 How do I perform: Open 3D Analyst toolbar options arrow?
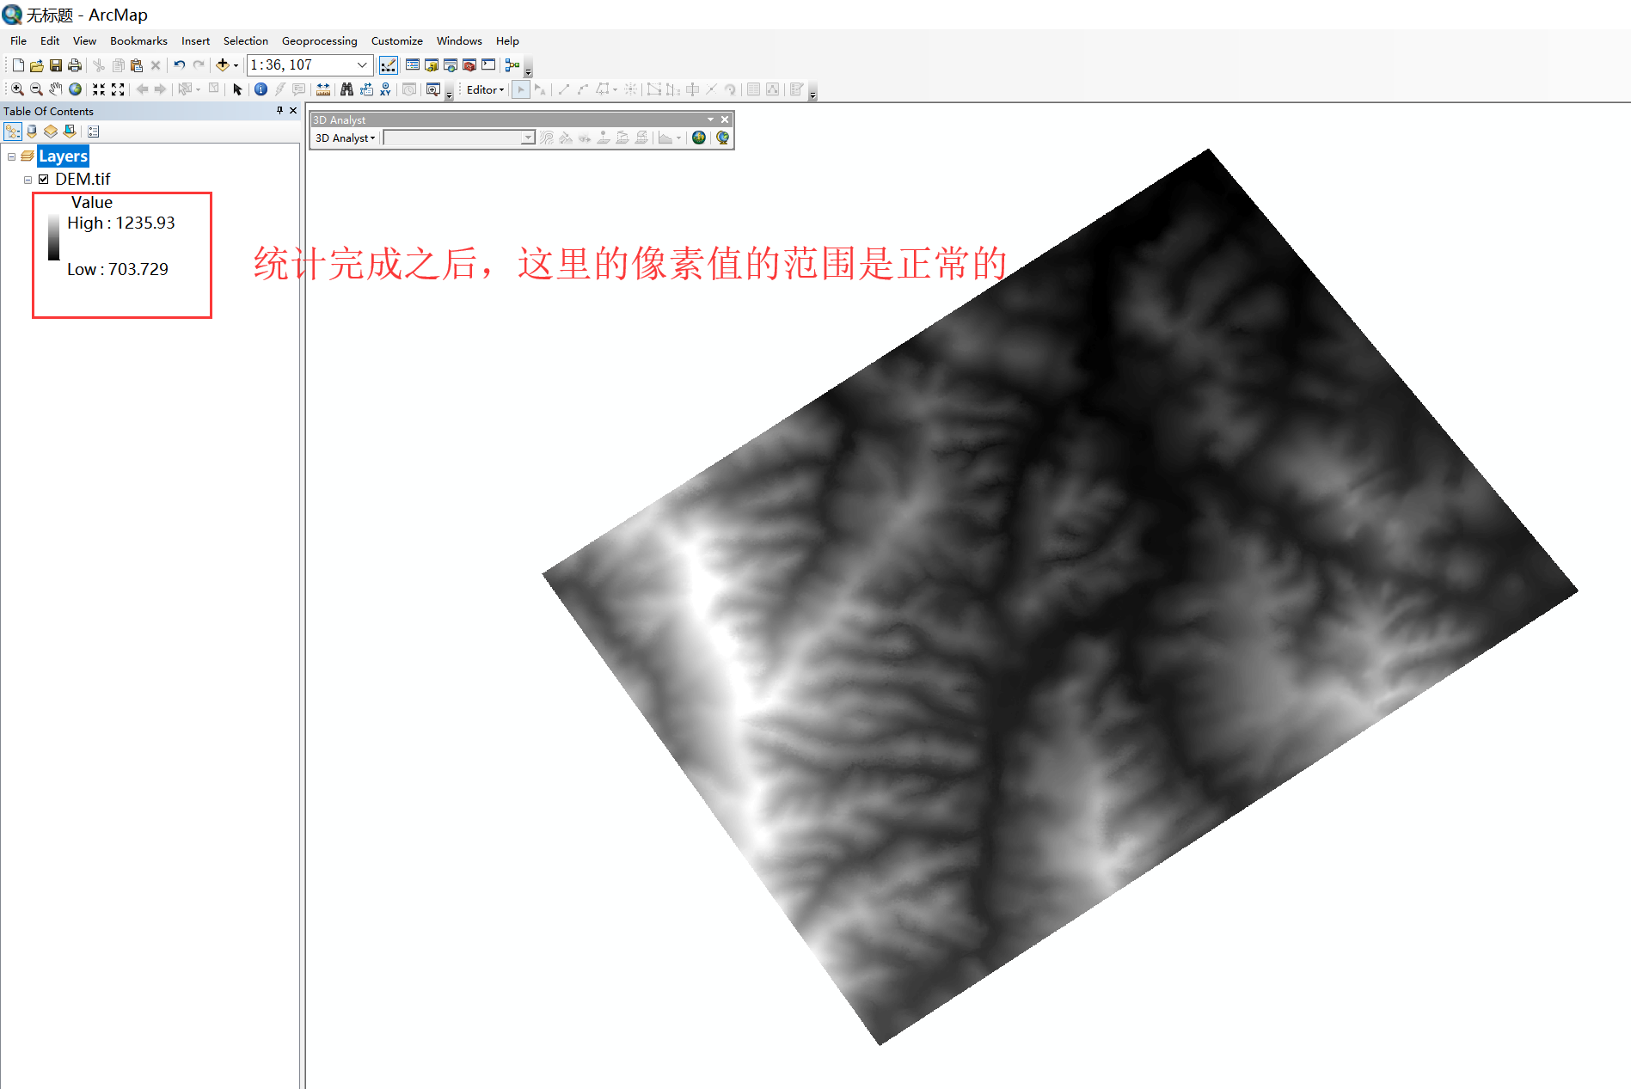pyautogui.click(x=710, y=119)
